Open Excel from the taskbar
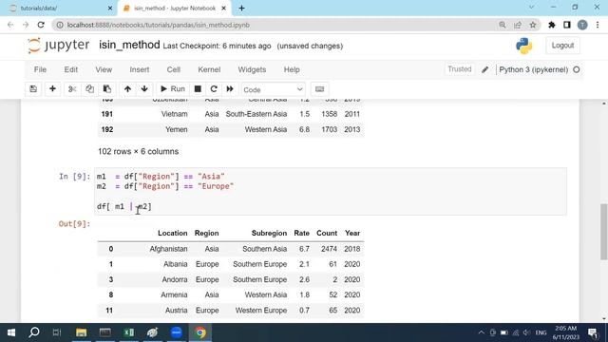 [129, 332]
